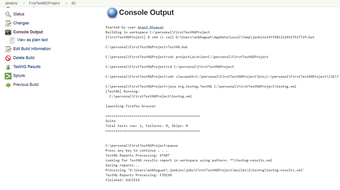Click 'set projectLocation' command line

click(187, 57)
